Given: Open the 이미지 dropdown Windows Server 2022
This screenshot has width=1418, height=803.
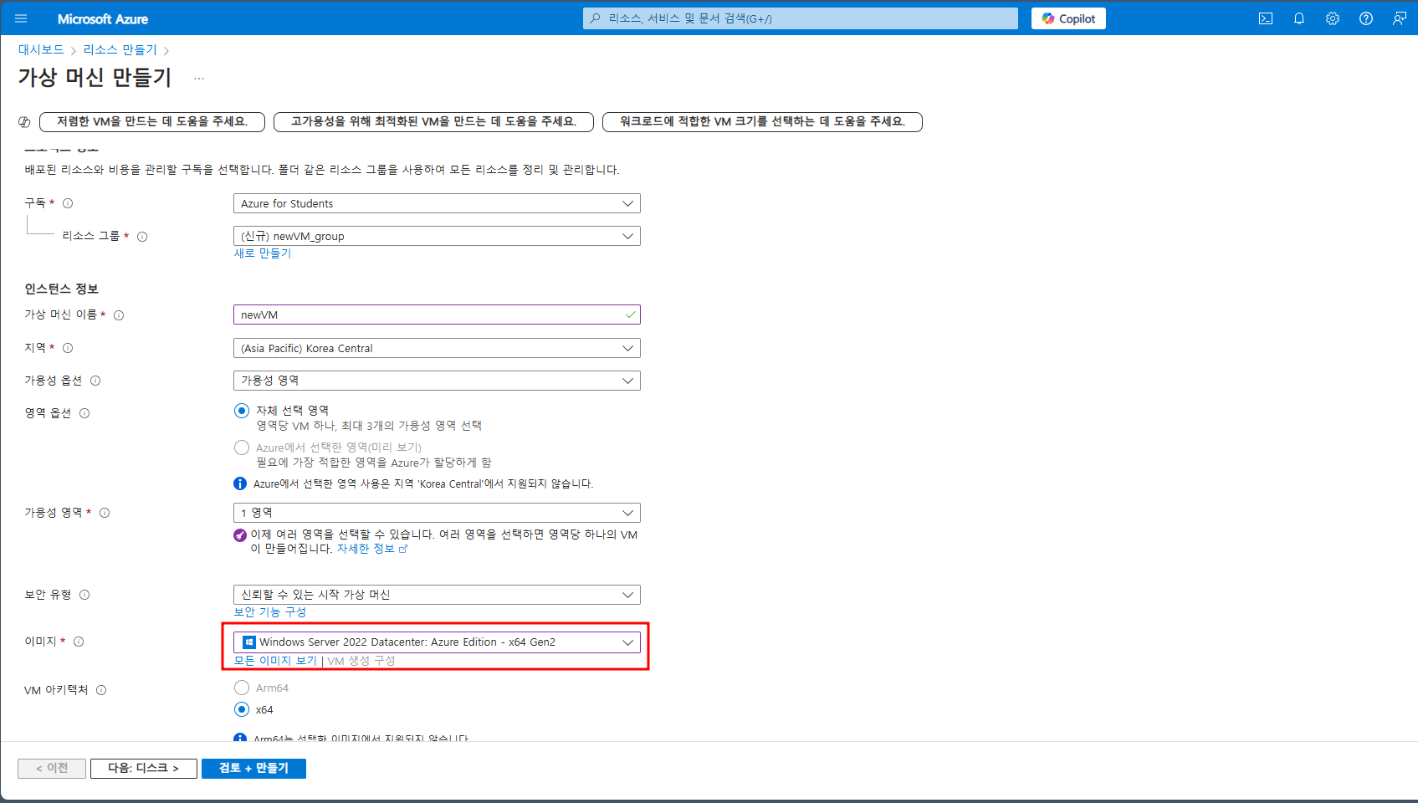Looking at the screenshot, I should (437, 642).
